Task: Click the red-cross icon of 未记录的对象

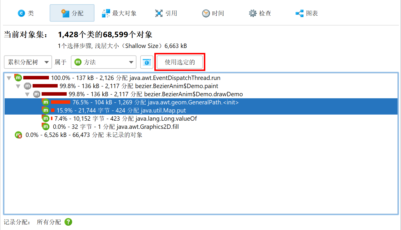Action: 18,135
